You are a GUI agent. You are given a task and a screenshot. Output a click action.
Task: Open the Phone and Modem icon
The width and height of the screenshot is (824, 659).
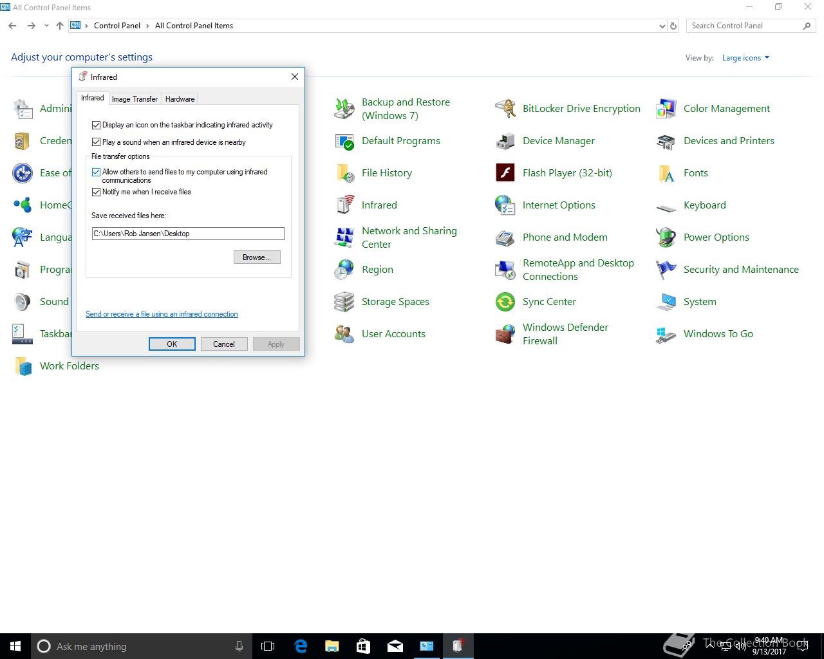(x=505, y=237)
